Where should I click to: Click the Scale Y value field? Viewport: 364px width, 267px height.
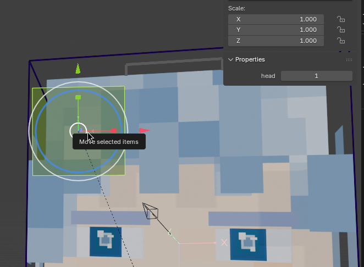[276, 30]
